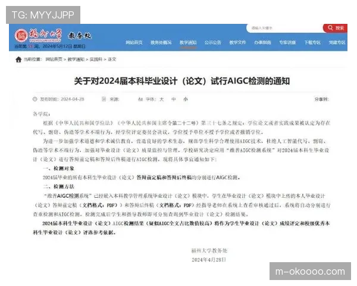Open the 公示公告 navigation menu item
Image resolution: width=357 pixels, height=286 pixels.
pos(212,42)
